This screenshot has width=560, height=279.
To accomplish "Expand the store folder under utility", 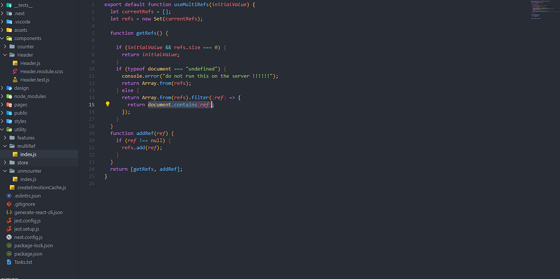I will pyautogui.click(x=10, y=162).
